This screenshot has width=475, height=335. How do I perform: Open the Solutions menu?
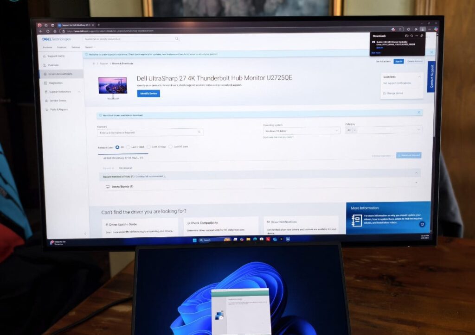coord(62,48)
